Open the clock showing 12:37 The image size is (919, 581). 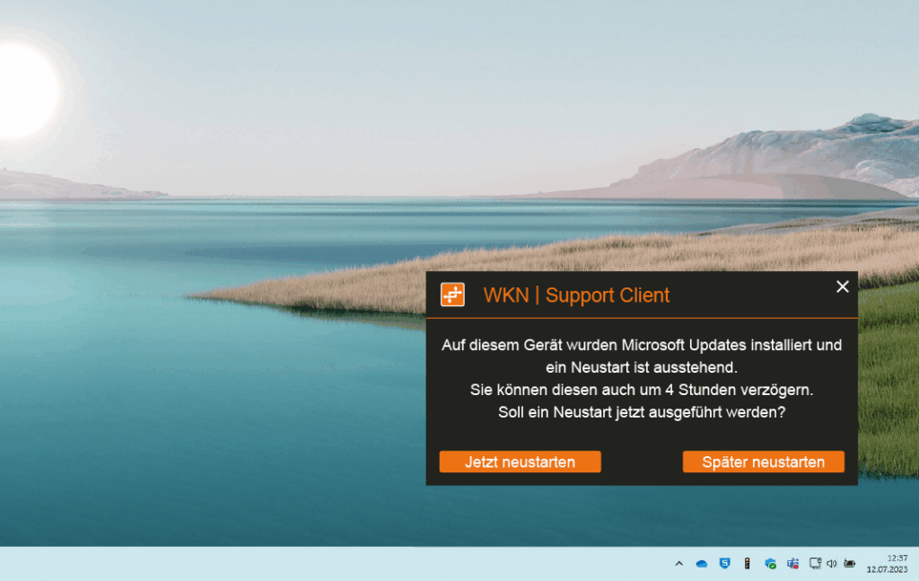(897, 558)
